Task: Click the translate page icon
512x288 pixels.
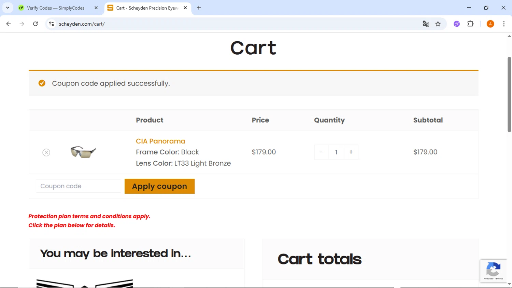Action: click(x=426, y=24)
